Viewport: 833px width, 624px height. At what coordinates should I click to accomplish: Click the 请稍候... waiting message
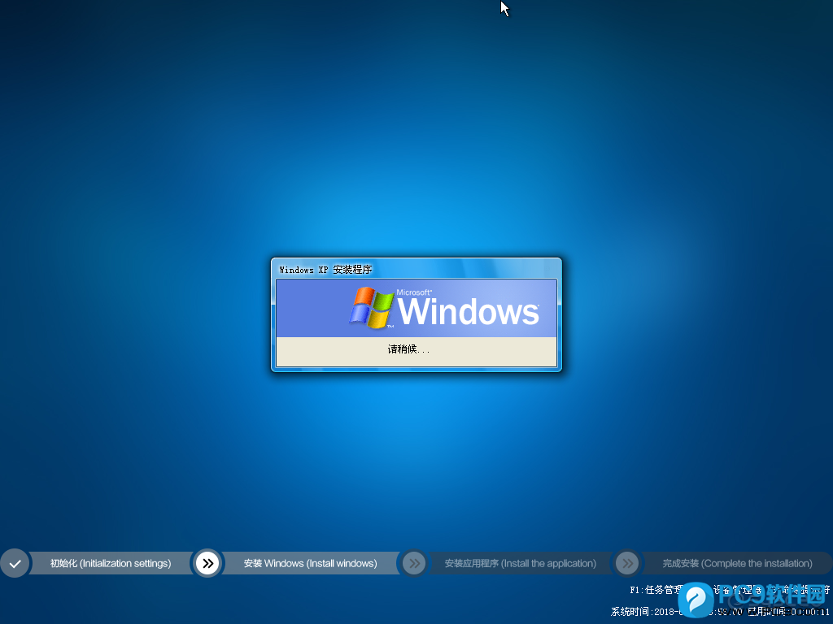point(408,349)
